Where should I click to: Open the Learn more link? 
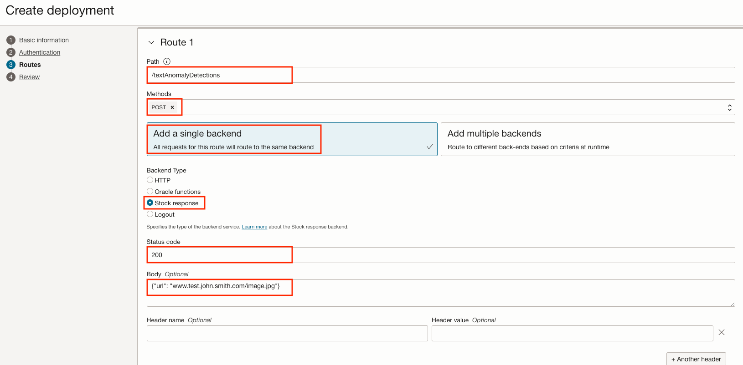pyautogui.click(x=254, y=227)
